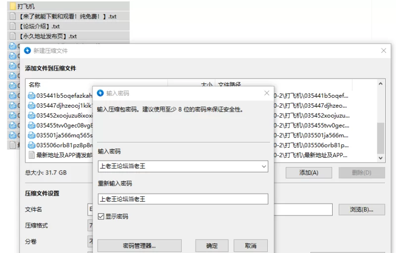Open 密码管理器... button
396x253 pixels.
[x=140, y=246]
